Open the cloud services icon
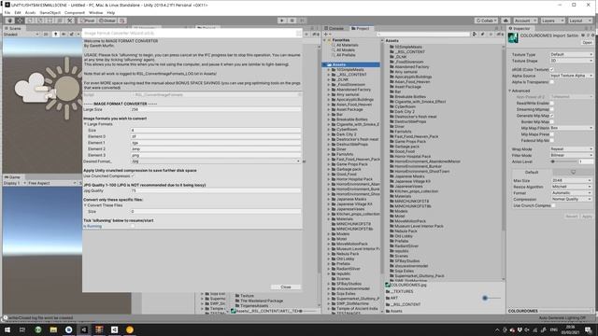 [505, 21]
